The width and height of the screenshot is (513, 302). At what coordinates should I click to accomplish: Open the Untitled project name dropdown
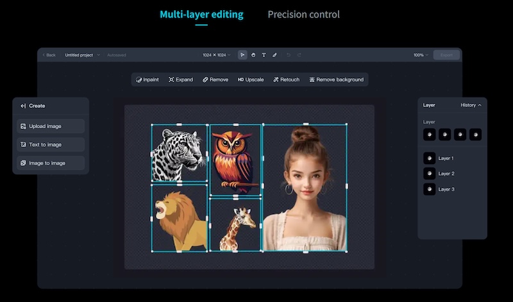click(x=83, y=55)
